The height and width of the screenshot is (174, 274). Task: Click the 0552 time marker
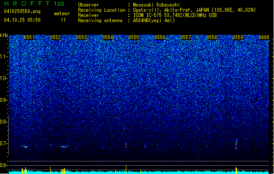(x=55, y=37)
